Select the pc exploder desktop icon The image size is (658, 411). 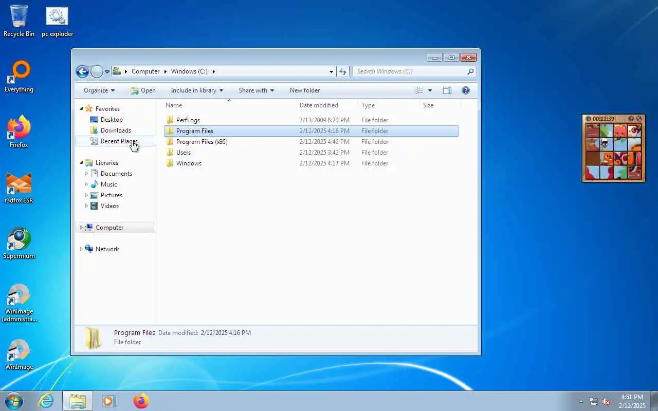(x=57, y=21)
